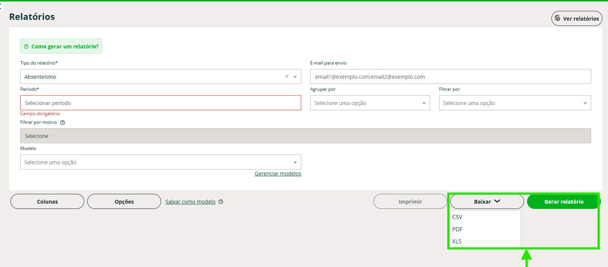Click the Relatórios page heading
This screenshot has width=608, height=267.
click(x=32, y=16)
